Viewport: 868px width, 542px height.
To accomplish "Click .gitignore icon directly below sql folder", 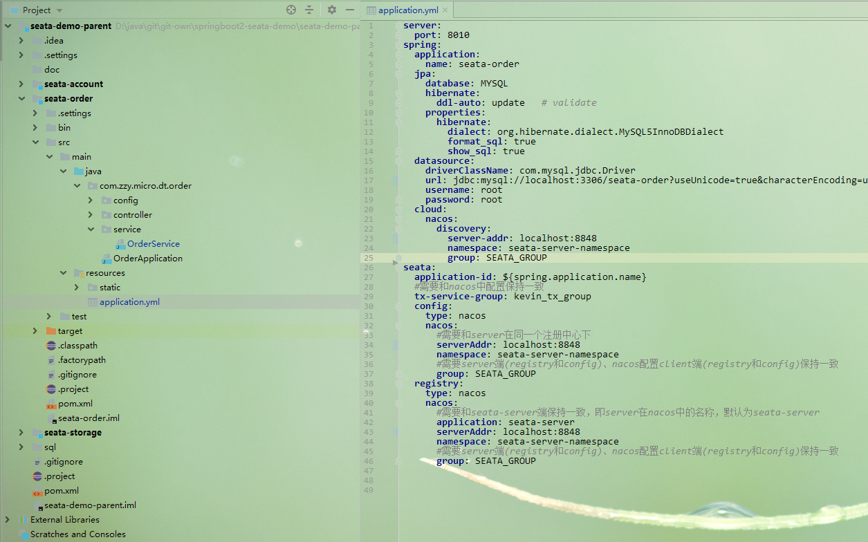I will (37, 462).
